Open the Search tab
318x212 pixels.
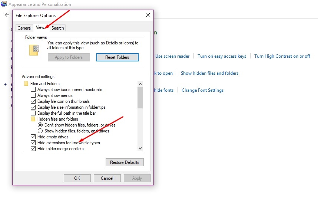tap(57, 28)
